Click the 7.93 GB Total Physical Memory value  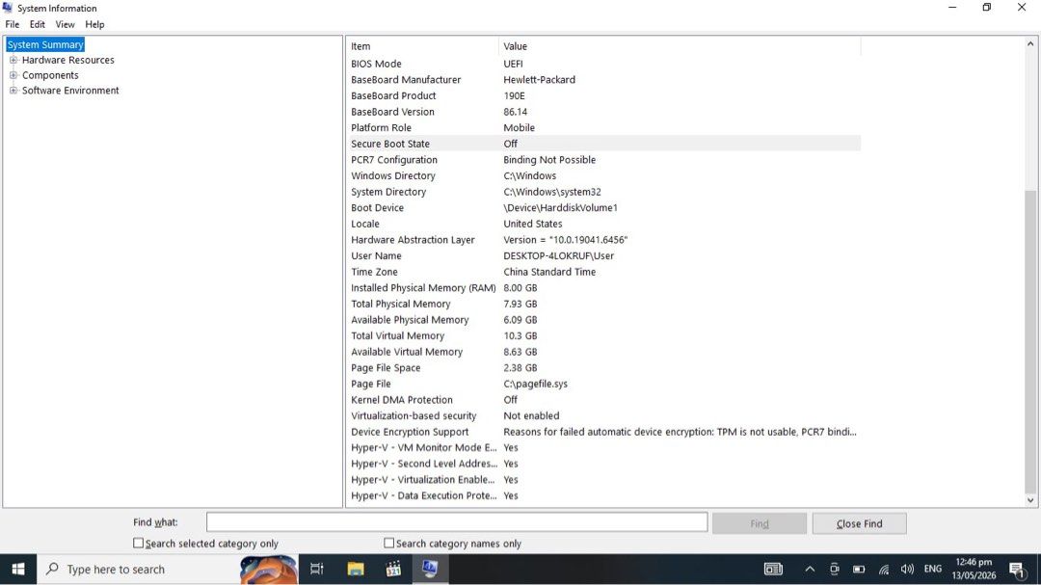coord(520,304)
